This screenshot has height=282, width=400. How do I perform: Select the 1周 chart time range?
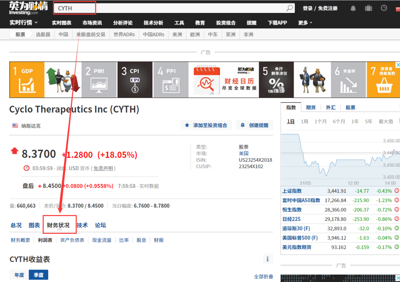304,121
